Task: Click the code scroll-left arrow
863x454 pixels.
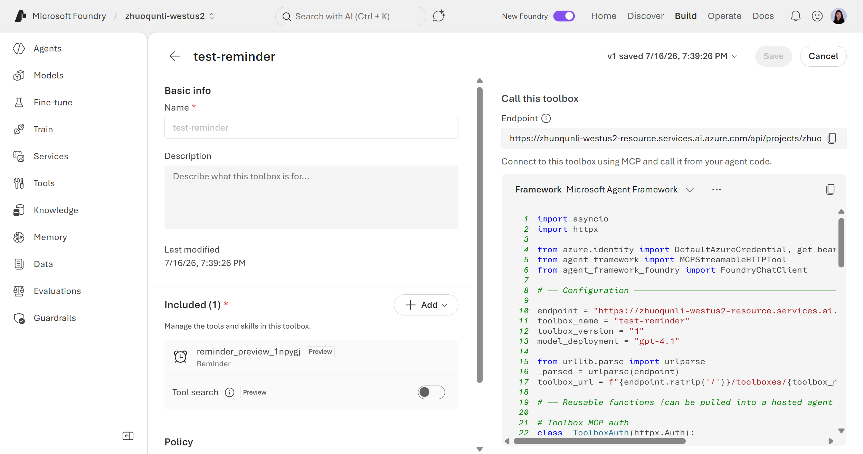Action: coord(507,441)
